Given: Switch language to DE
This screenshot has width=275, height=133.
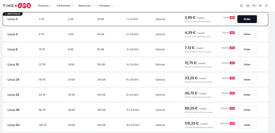Looking at the screenshot, I should coord(260,5).
